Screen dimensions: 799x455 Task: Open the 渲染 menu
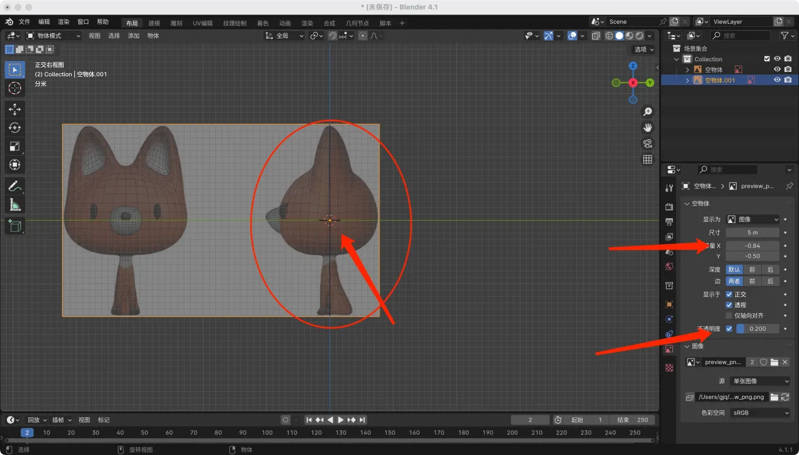click(x=64, y=22)
